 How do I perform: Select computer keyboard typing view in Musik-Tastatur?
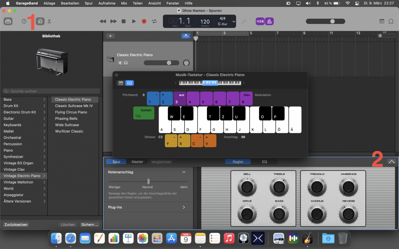coord(129,83)
